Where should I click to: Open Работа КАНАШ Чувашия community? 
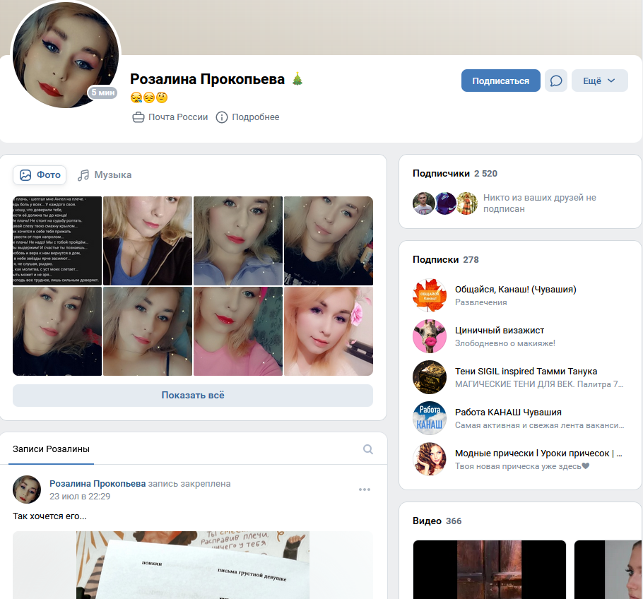tap(508, 413)
